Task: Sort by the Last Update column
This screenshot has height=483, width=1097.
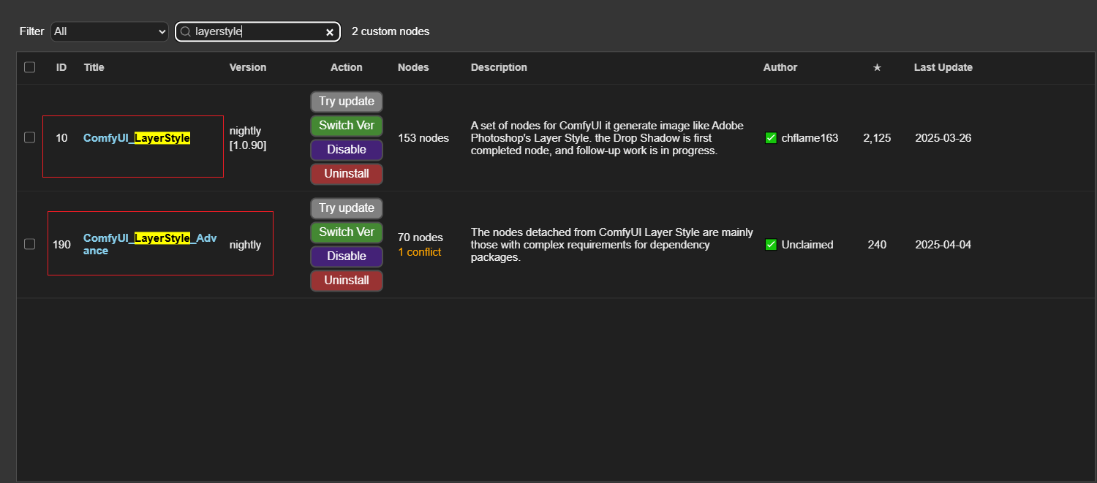Action: click(943, 67)
